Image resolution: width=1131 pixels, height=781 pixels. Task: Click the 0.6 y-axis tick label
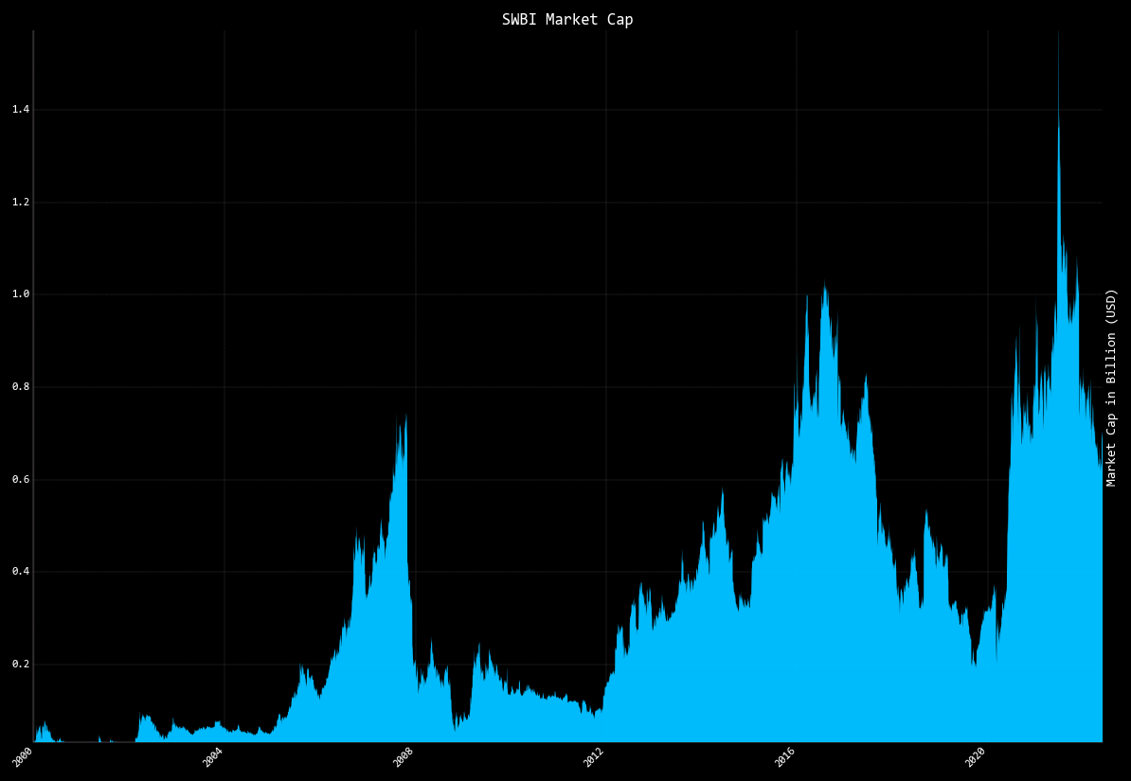[20, 480]
